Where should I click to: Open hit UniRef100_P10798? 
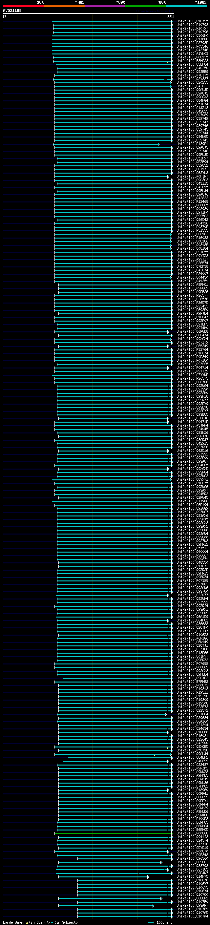point(192,25)
